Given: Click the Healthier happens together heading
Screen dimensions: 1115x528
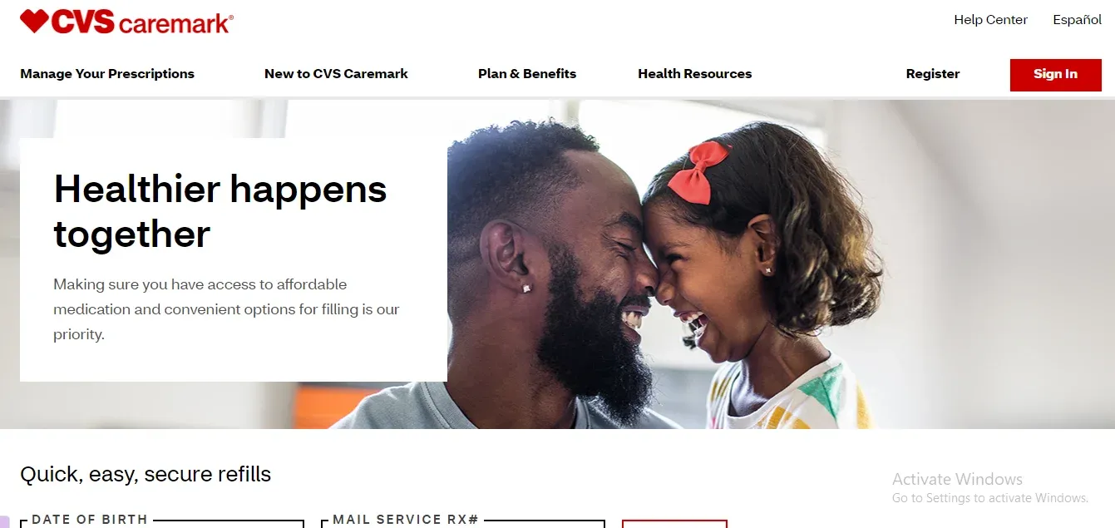Looking at the screenshot, I should 220,212.
